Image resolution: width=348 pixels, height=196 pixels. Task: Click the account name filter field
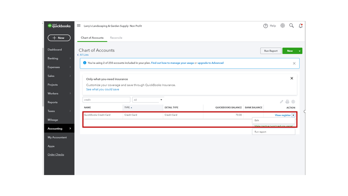[x=106, y=100]
